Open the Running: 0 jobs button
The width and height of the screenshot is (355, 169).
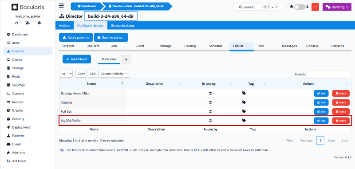(337, 7)
